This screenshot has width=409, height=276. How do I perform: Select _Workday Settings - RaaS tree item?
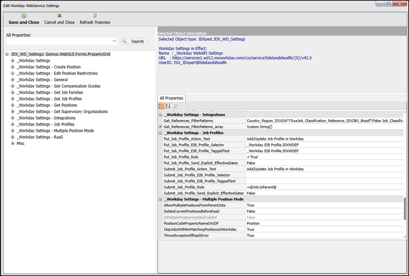pos(40,137)
